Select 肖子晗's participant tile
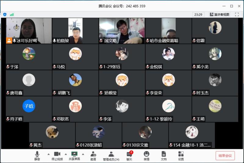The width and height of the screenshot is (244, 163). click(x=29, y=109)
